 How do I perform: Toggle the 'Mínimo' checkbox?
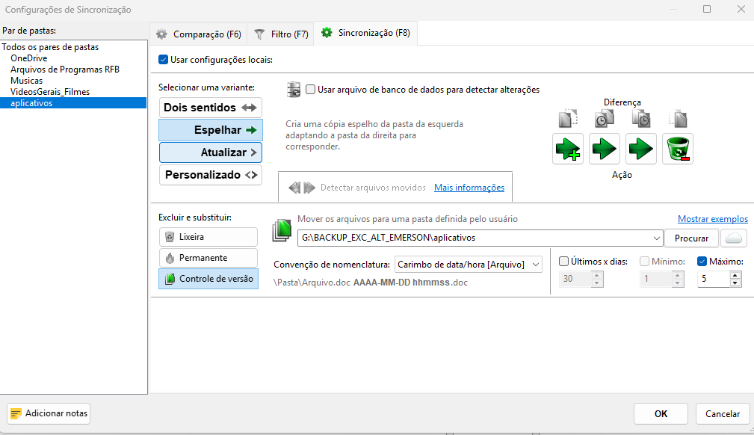coord(644,262)
